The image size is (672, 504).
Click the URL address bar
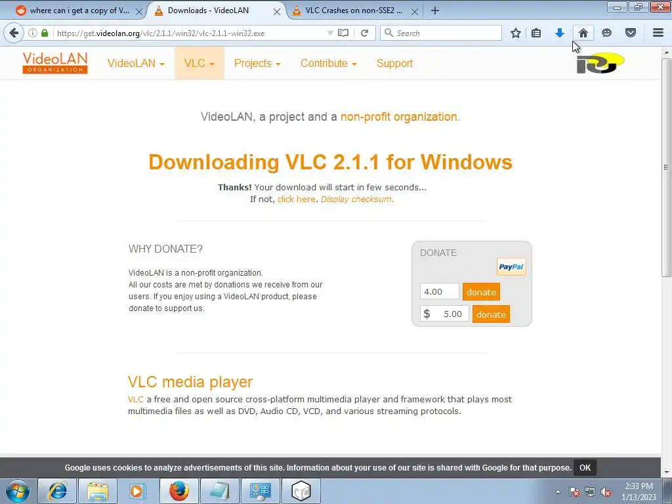[188, 33]
